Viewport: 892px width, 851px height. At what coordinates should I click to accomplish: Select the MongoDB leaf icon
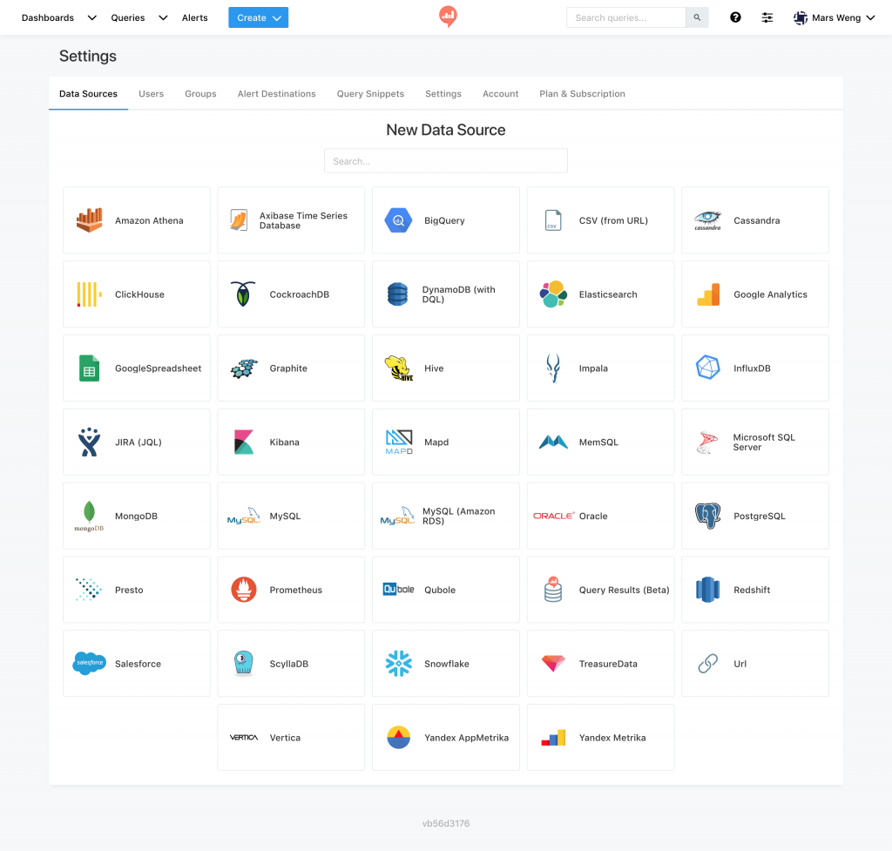[x=90, y=516]
